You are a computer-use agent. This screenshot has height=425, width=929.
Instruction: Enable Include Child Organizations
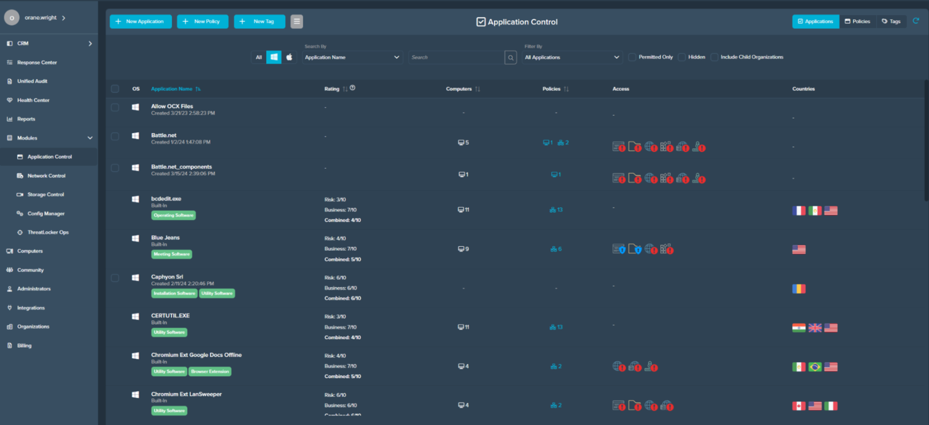[714, 57]
